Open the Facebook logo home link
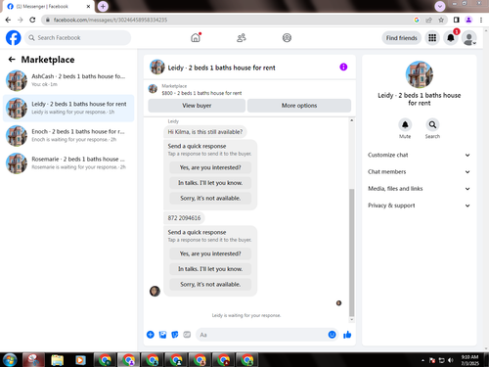 [x=14, y=38]
